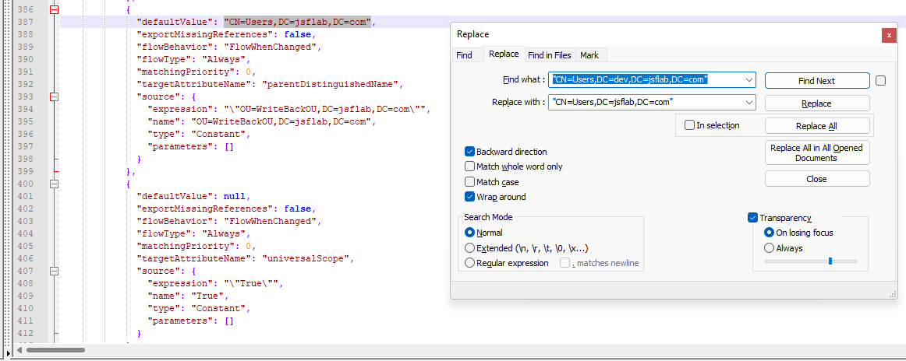Open the Replace with history dropdown
This screenshot has height=361, width=906.
pos(749,103)
